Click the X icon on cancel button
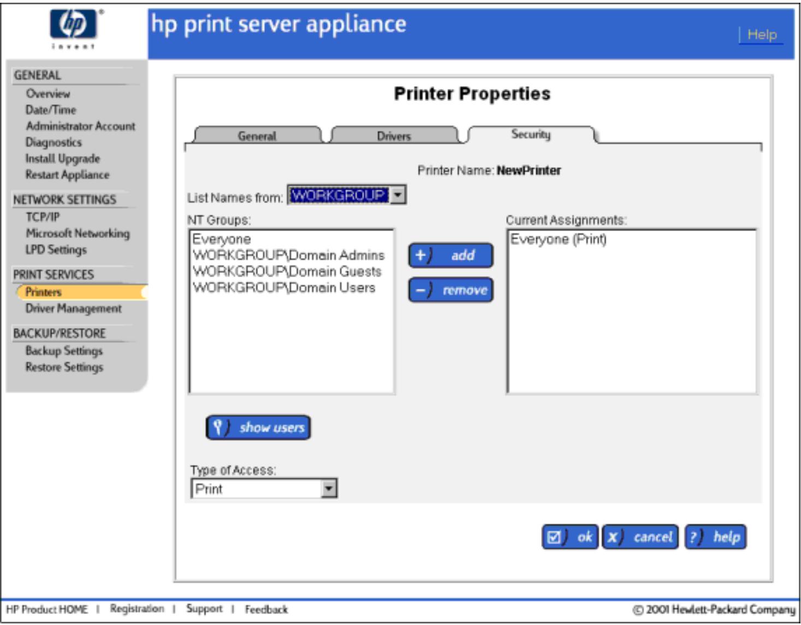801x625 pixels. pos(613,538)
